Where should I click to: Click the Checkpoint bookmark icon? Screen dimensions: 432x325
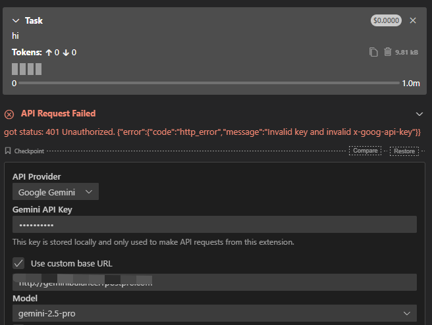(8, 151)
